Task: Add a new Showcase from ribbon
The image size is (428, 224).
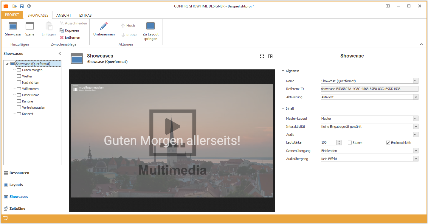Action: (13, 29)
